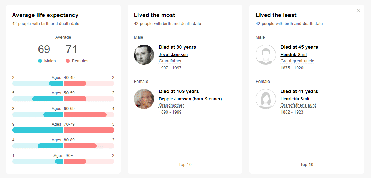Click the Grandmother relationship link
This screenshot has width=371, height=178.
(171, 105)
